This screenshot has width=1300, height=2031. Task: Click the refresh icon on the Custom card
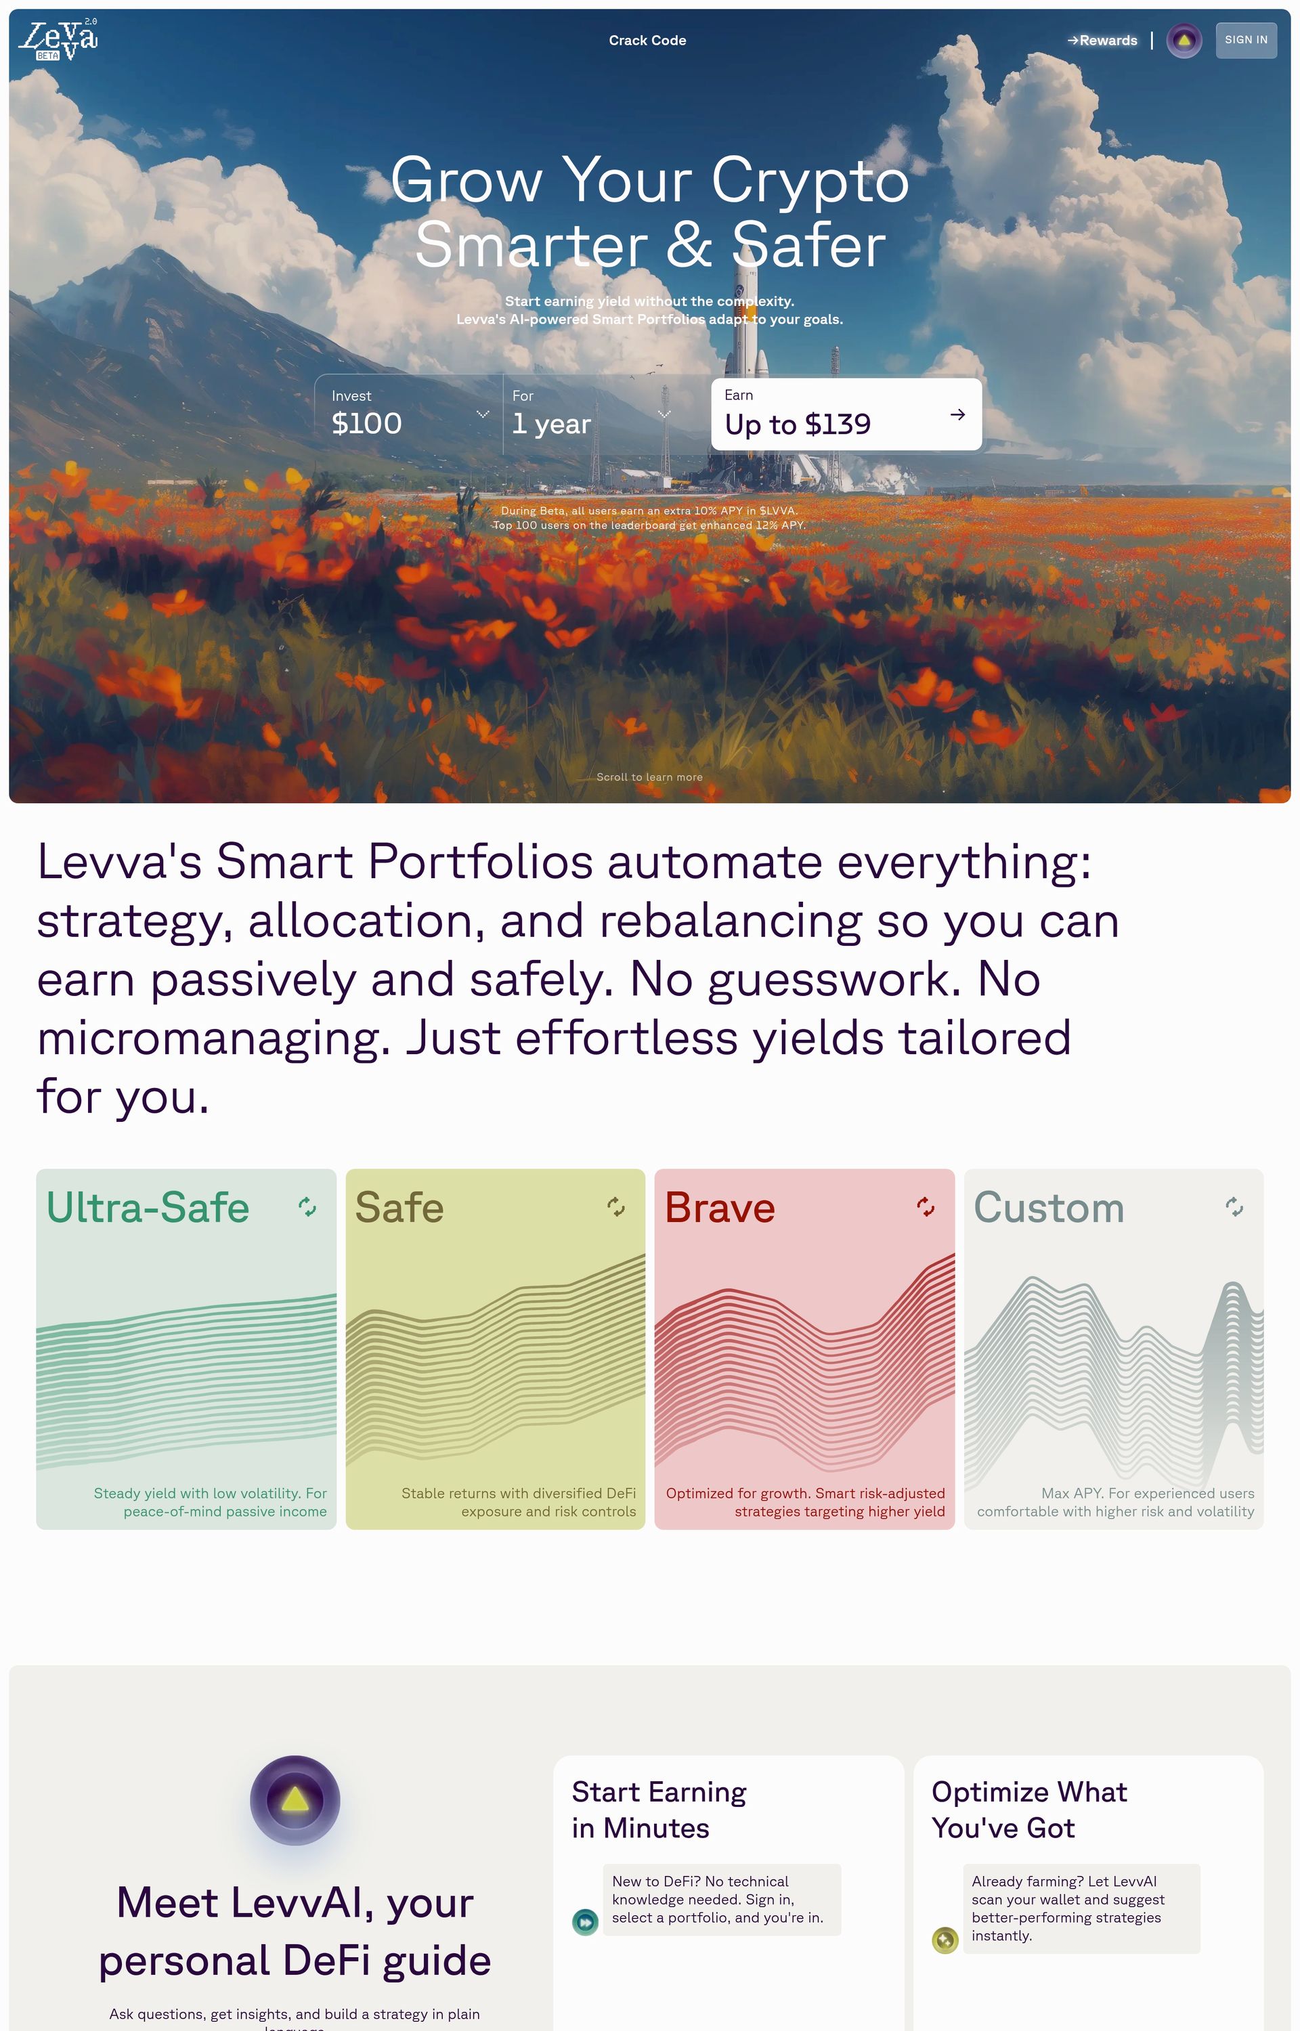pos(1234,1206)
